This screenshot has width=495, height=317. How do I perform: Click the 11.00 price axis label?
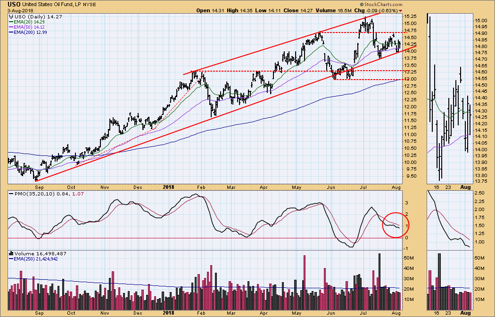pyautogui.click(x=410, y=134)
